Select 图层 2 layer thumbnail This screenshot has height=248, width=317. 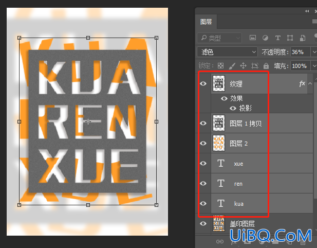219,143
